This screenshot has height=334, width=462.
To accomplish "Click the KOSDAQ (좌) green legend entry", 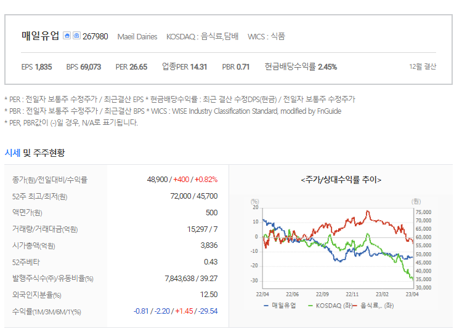I will (330, 306).
